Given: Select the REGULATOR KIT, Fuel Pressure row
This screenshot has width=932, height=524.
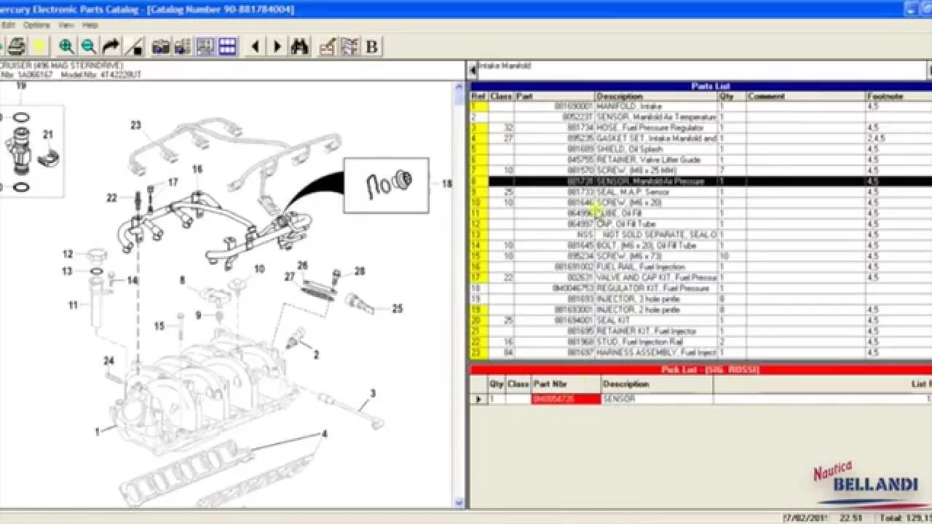Looking at the screenshot, I should pyautogui.click(x=700, y=288).
